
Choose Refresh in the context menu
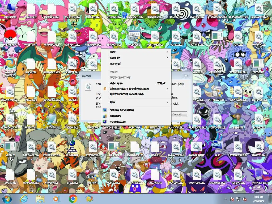[x=136, y=64]
